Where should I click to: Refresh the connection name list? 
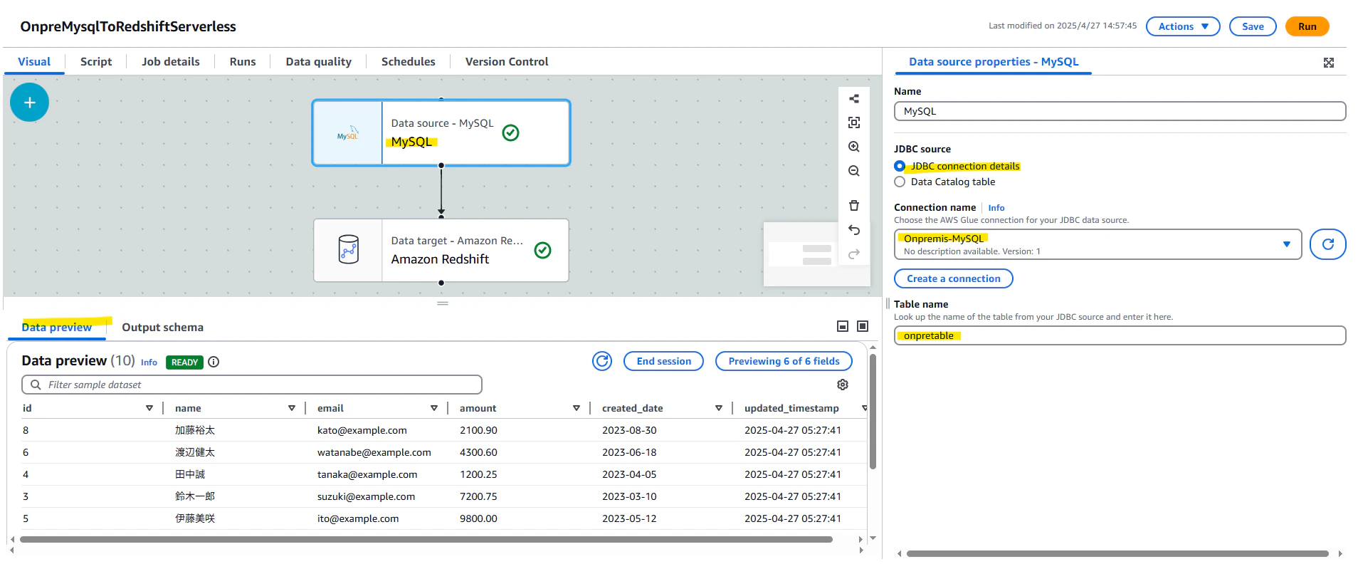1327,244
